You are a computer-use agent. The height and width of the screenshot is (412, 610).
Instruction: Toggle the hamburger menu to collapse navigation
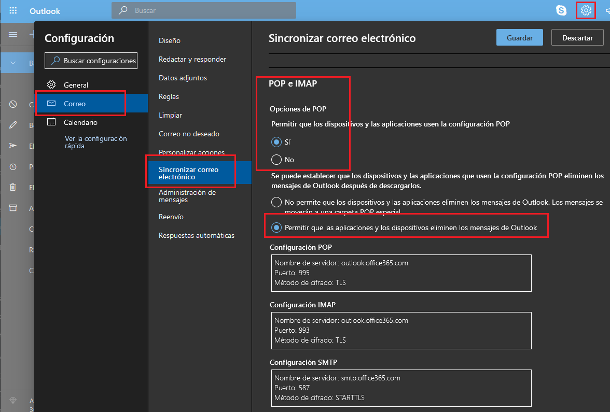13,35
